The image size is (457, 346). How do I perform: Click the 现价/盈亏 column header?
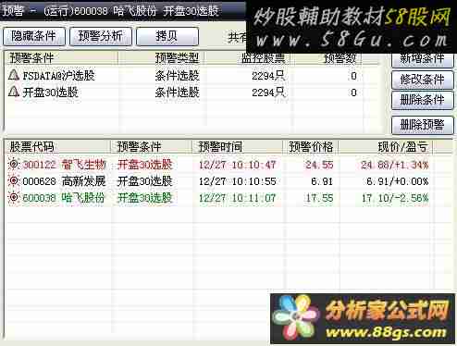[x=386, y=146]
